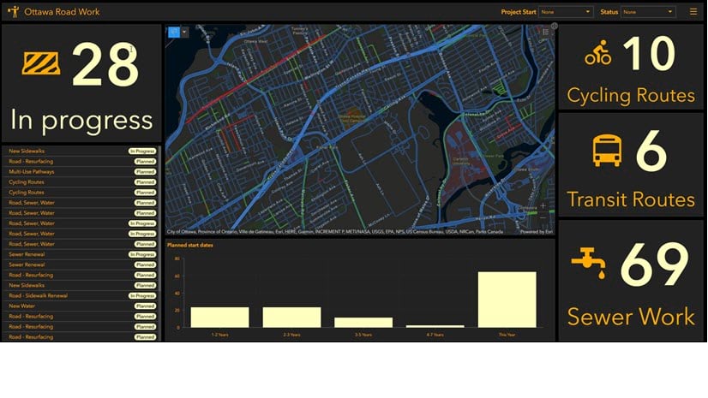This screenshot has height=398, width=708.
Task: Click In Progress badge on Road - Sidewalk Renewal
Action: (x=142, y=295)
